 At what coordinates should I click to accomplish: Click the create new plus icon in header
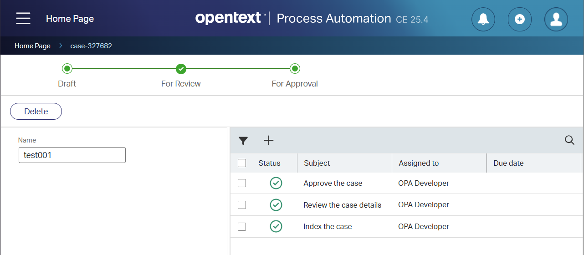click(x=520, y=19)
